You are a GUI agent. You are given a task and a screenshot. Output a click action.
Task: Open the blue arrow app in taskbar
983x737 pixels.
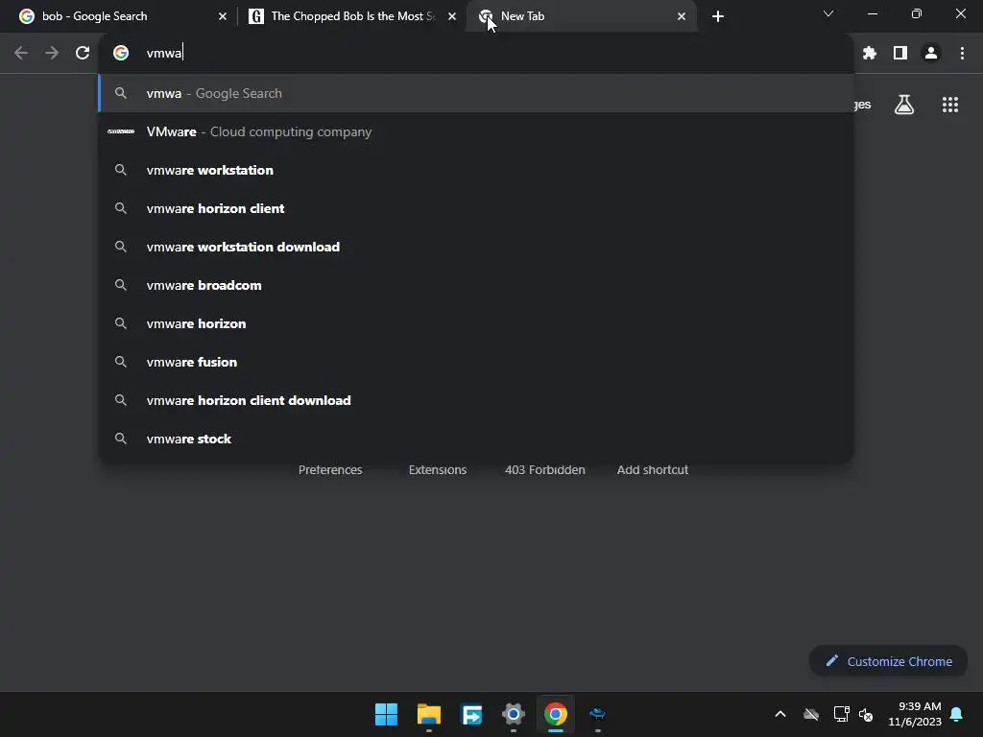471,714
